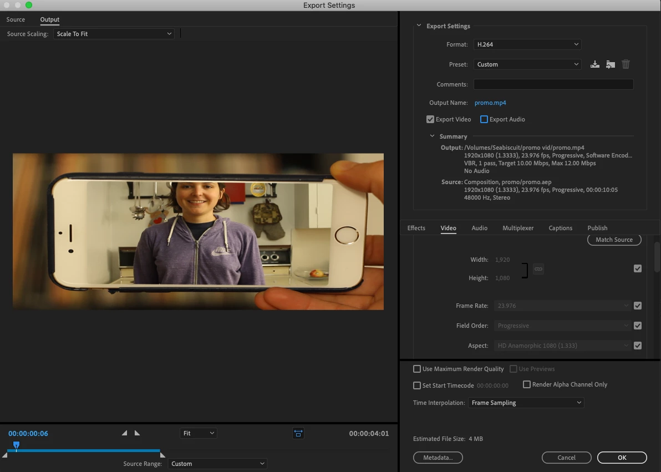Click the Import Preset icon
Viewport: 661px width, 472px height.
[610, 64]
